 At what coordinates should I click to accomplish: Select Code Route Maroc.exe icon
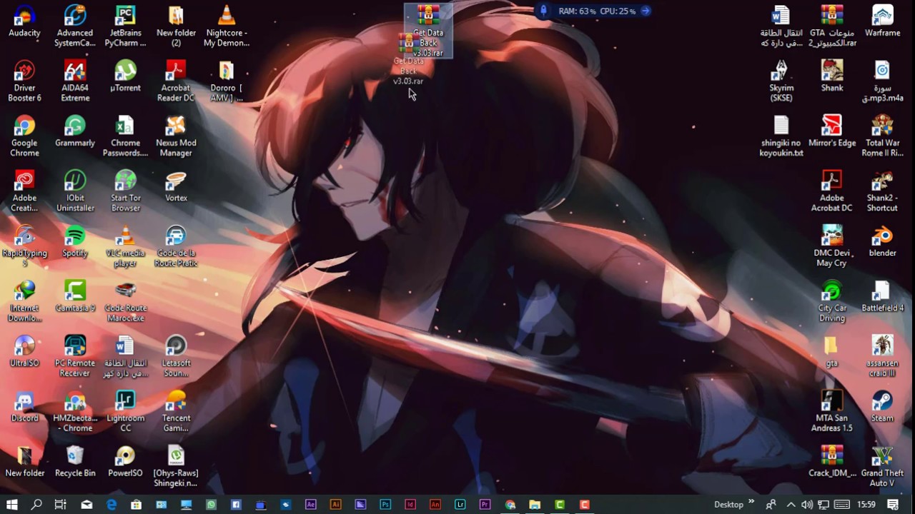(x=125, y=301)
